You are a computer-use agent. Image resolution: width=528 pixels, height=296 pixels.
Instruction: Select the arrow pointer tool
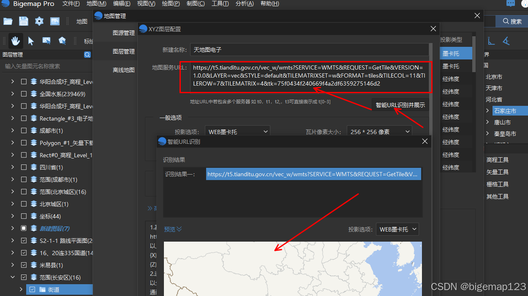[31, 41]
